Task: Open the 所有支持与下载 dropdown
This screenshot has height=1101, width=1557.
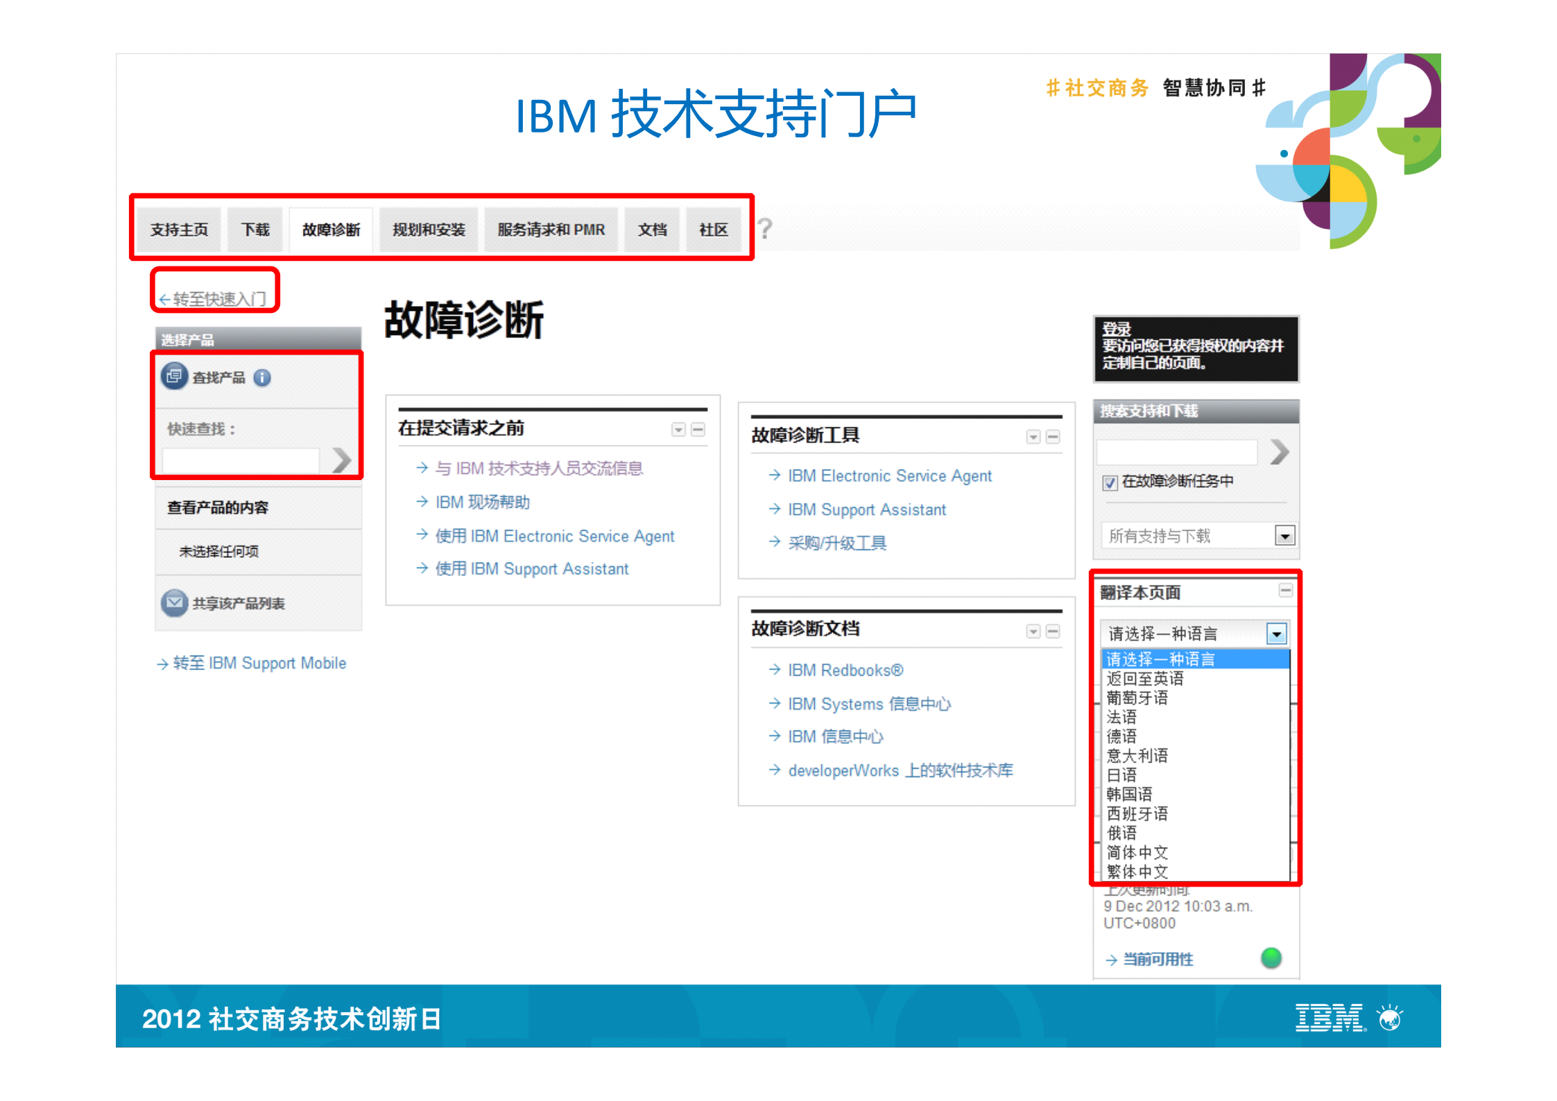Action: coord(1284,535)
